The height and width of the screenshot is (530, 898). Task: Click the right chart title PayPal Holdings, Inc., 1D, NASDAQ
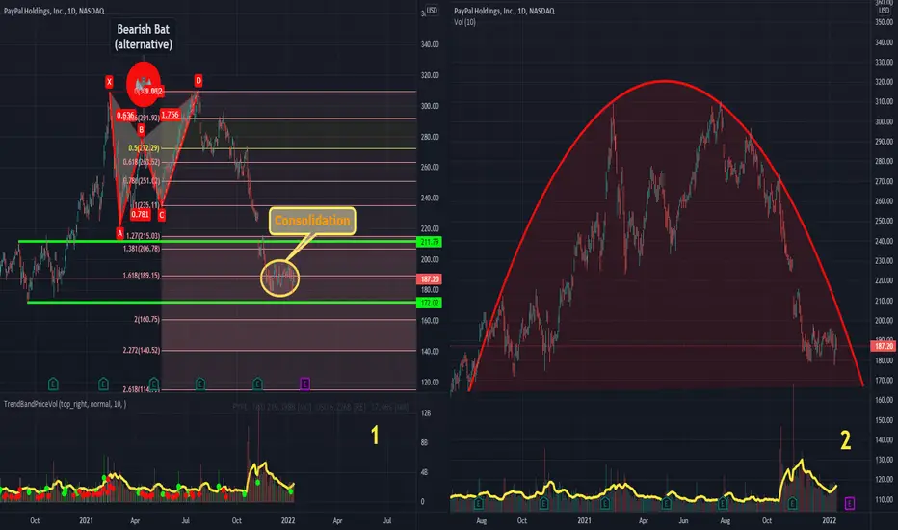pos(504,11)
